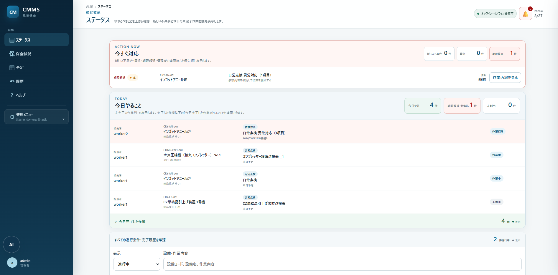Click 期限超過 label in action row
Image resolution: width=558 pixels, height=275 pixels.
pyautogui.click(x=119, y=78)
